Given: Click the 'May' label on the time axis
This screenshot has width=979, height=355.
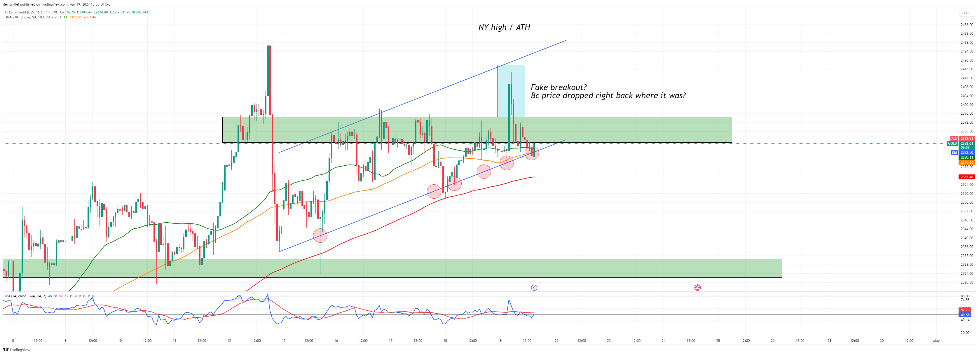Looking at the screenshot, I should pyautogui.click(x=936, y=340).
